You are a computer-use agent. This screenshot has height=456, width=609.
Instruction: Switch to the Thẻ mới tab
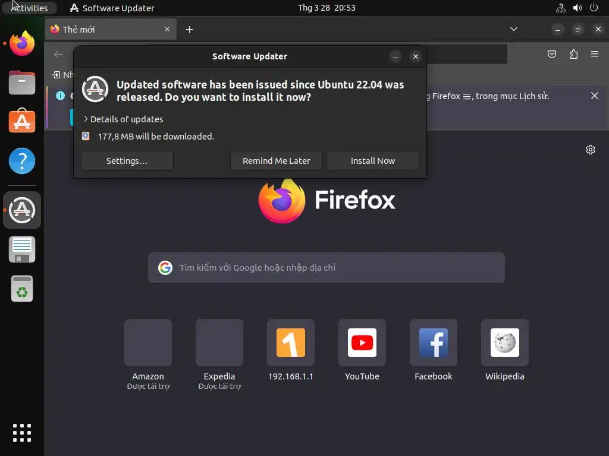coord(111,30)
